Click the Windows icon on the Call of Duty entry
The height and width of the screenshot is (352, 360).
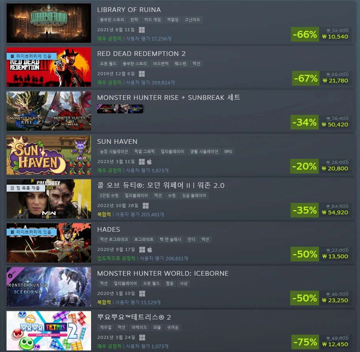(x=145, y=205)
